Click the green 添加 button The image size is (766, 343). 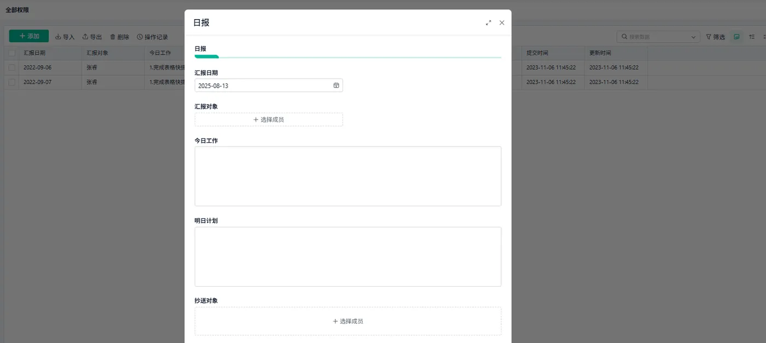point(29,36)
